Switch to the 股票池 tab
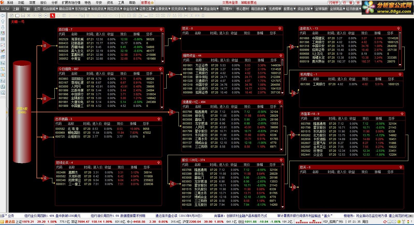This screenshot has height=225, width=414. pos(147,3)
